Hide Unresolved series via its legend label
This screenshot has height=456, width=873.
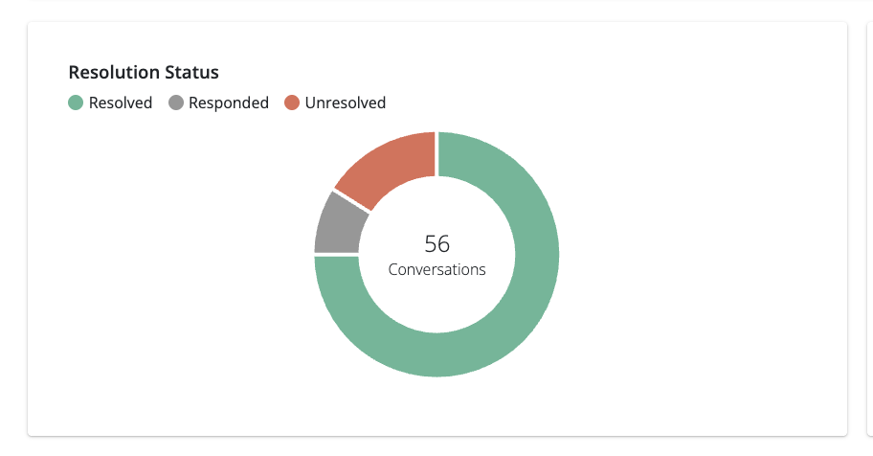345,103
